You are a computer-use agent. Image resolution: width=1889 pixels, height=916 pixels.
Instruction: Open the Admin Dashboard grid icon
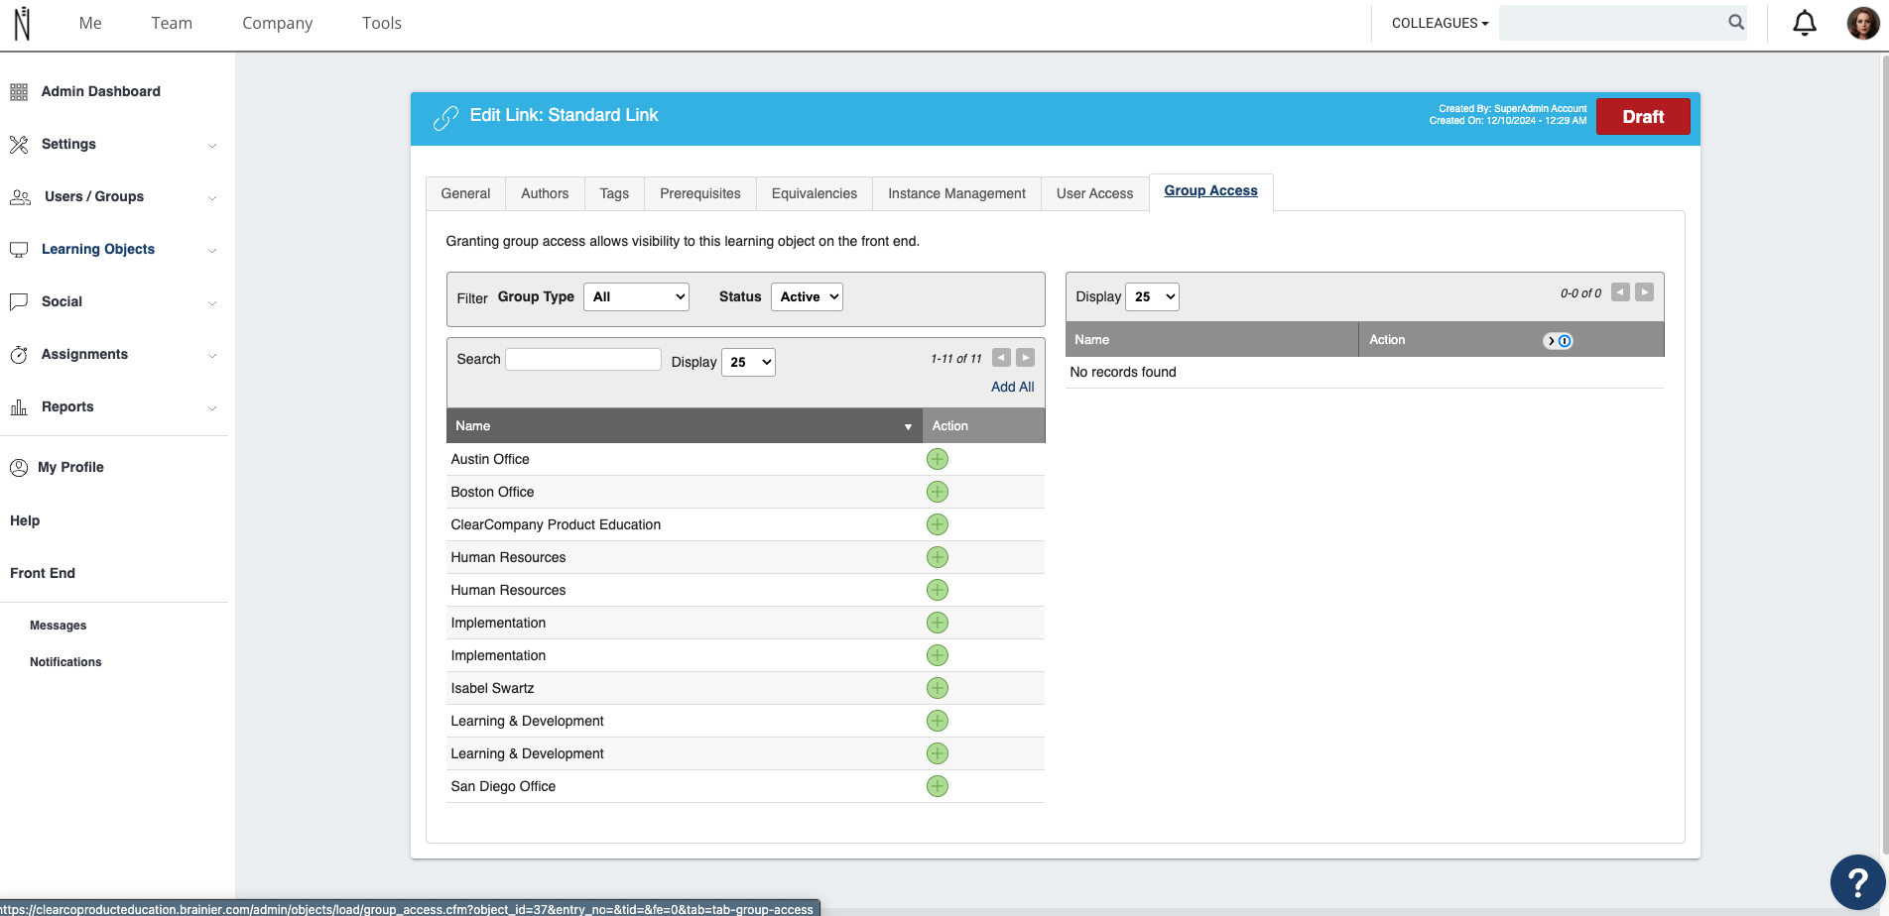19,92
